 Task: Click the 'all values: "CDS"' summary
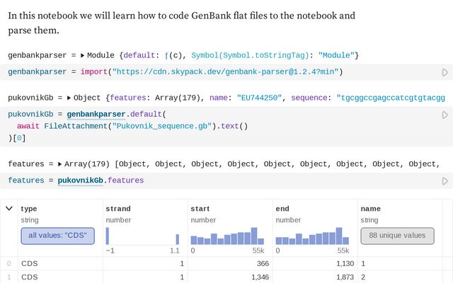(x=57, y=236)
